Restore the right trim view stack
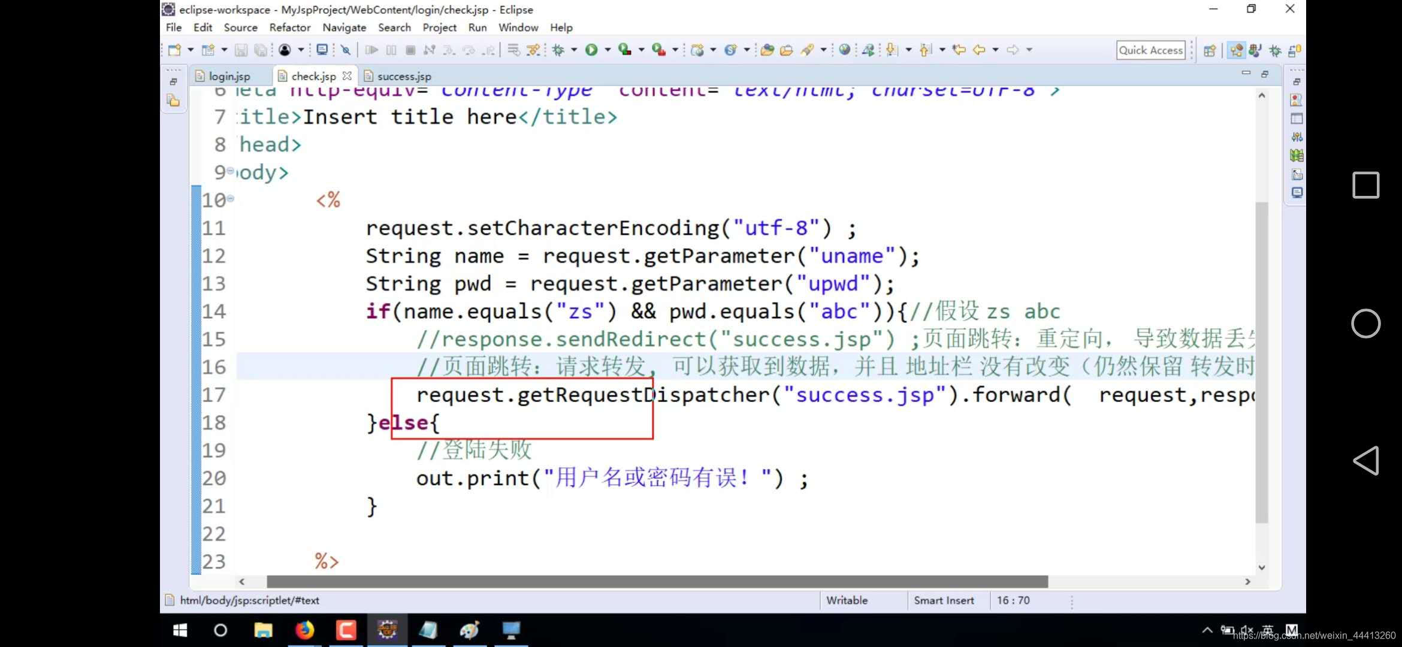This screenshot has width=1402, height=647. click(x=1297, y=81)
